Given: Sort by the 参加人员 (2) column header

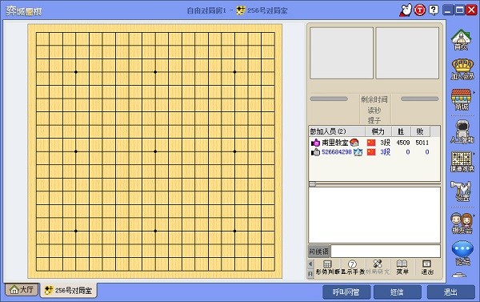Looking at the screenshot, I should coord(337,131).
